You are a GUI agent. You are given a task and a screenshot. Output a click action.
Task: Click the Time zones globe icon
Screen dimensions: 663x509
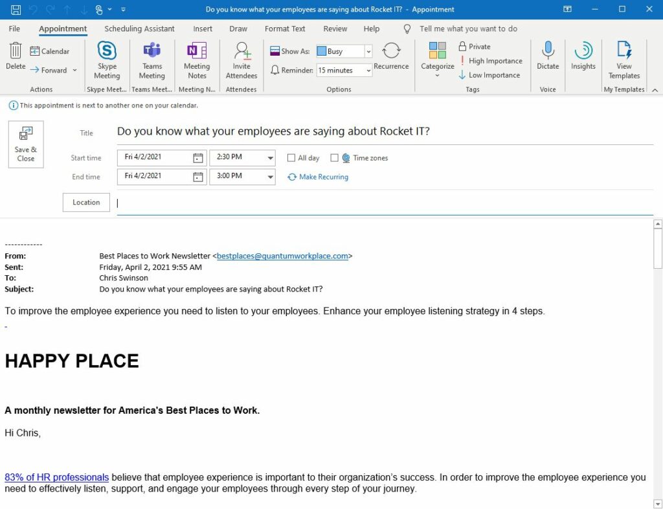click(x=346, y=158)
